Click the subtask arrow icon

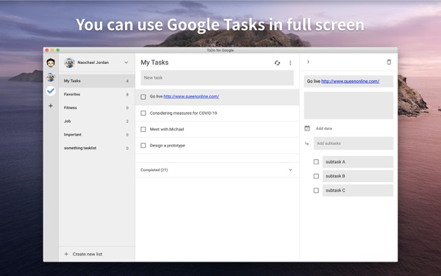pos(307,143)
